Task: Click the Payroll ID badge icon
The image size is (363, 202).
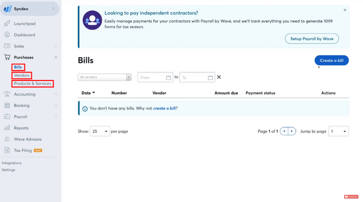Action: (x=7, y=116)
